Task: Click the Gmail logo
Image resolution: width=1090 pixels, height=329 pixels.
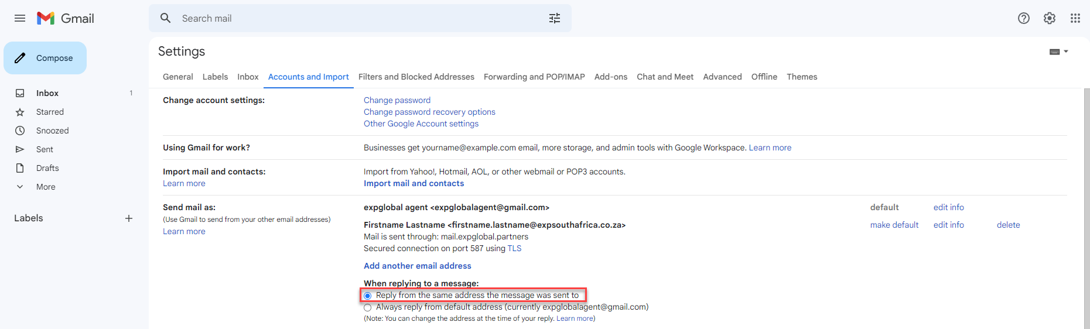Action: tap(65, 18)
